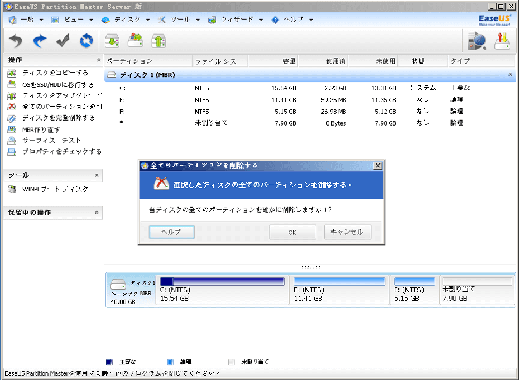Viewport: 519px width, 380px height.
Task: Open the ツール menu
Action: pyautogui.click(x=179, y=20)
